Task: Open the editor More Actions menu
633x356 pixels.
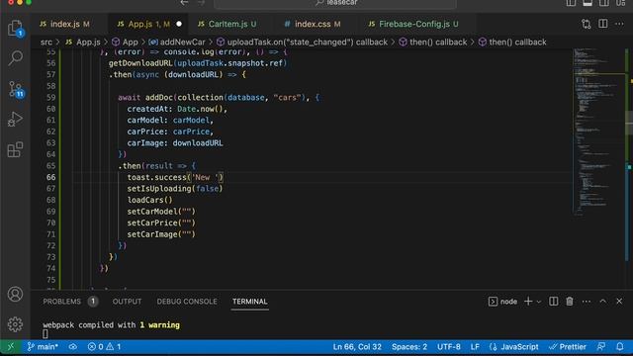Action: pos(619,24)
